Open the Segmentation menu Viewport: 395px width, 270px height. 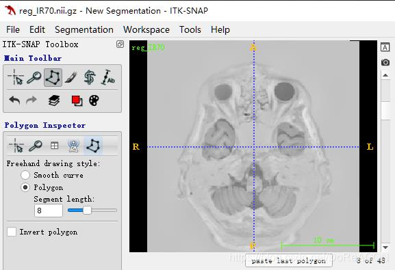pos(84,29)
